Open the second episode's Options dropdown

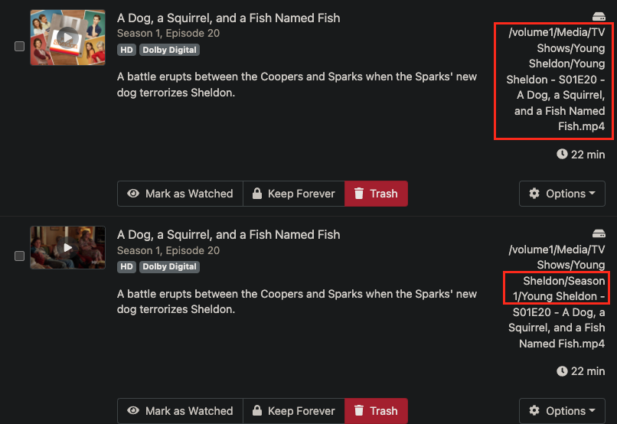pos(563,410)
